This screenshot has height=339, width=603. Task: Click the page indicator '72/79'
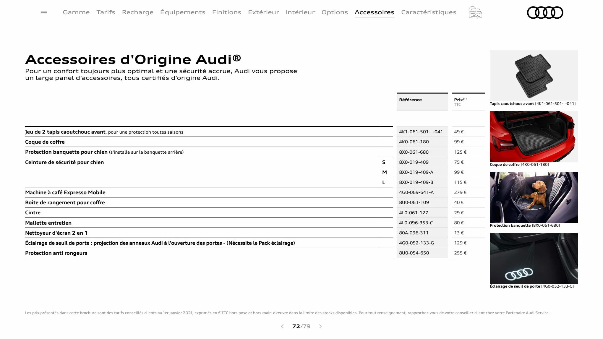click(x=301, y=326)
